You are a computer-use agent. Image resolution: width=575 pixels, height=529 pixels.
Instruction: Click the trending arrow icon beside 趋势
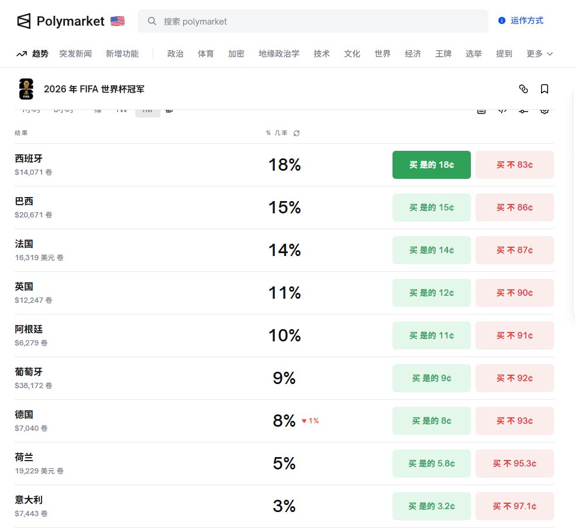pos(22,54)
